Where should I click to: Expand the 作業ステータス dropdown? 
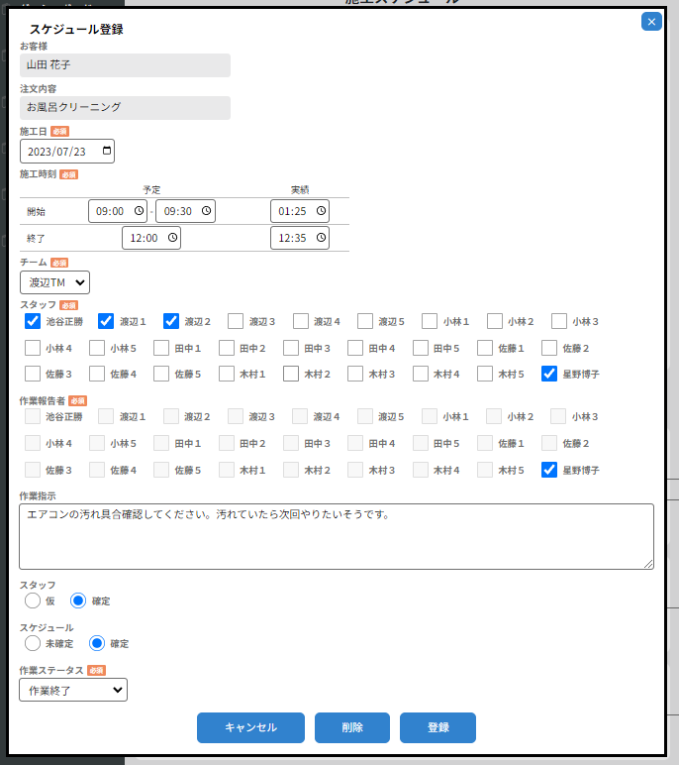coord(73,690)
